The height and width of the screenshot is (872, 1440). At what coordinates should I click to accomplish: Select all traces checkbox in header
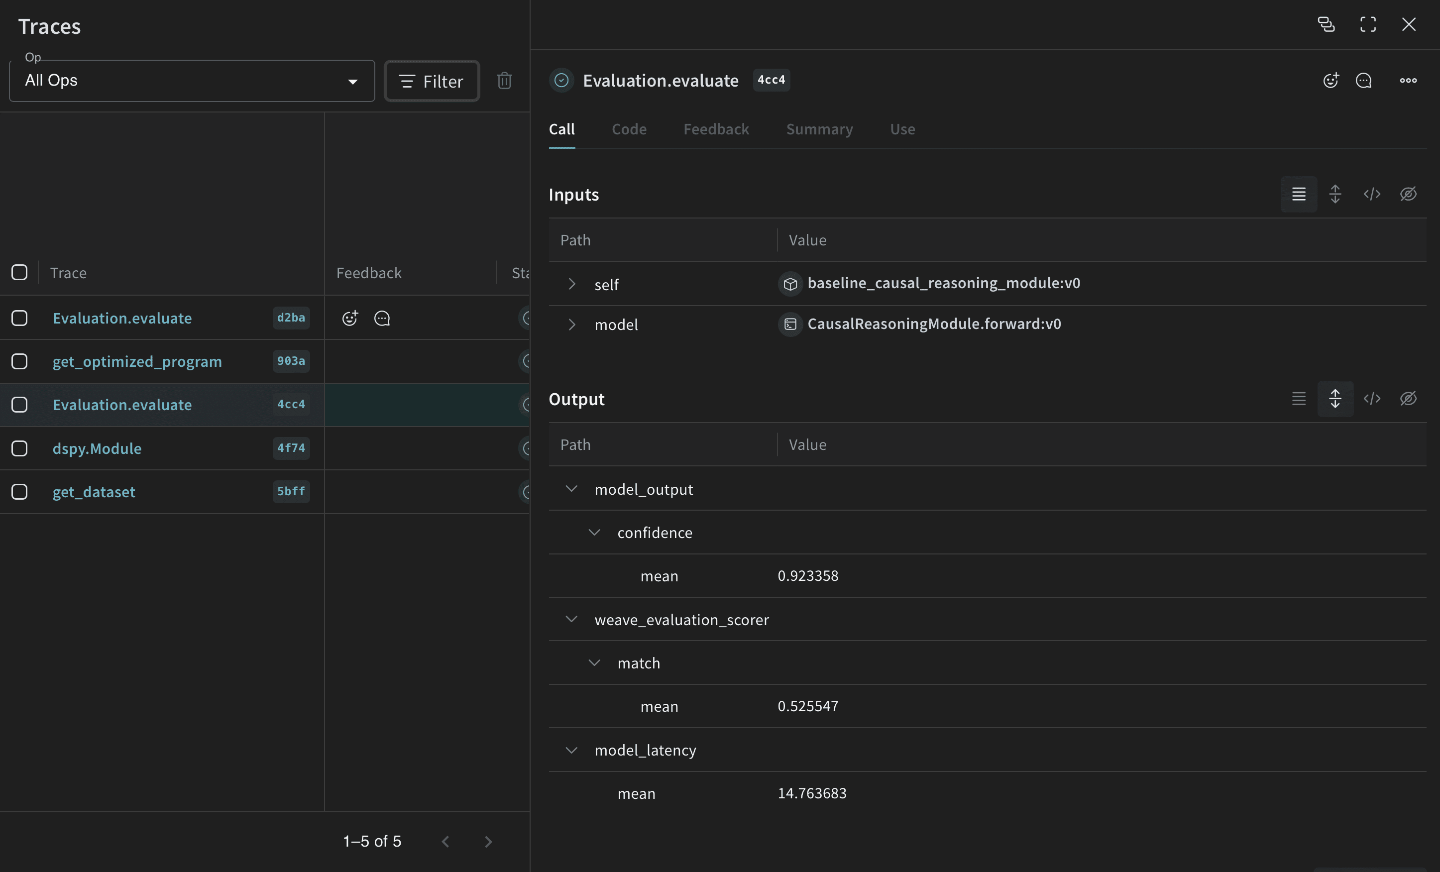coord(19,272)
